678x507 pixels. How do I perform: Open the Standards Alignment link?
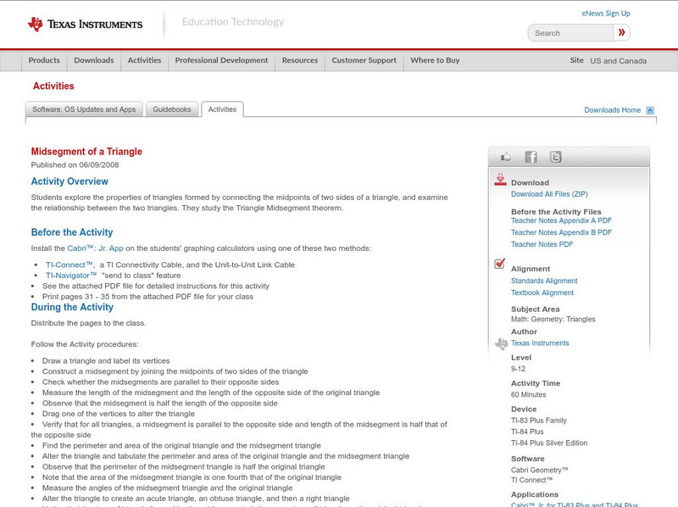click(x=544, y=281)
